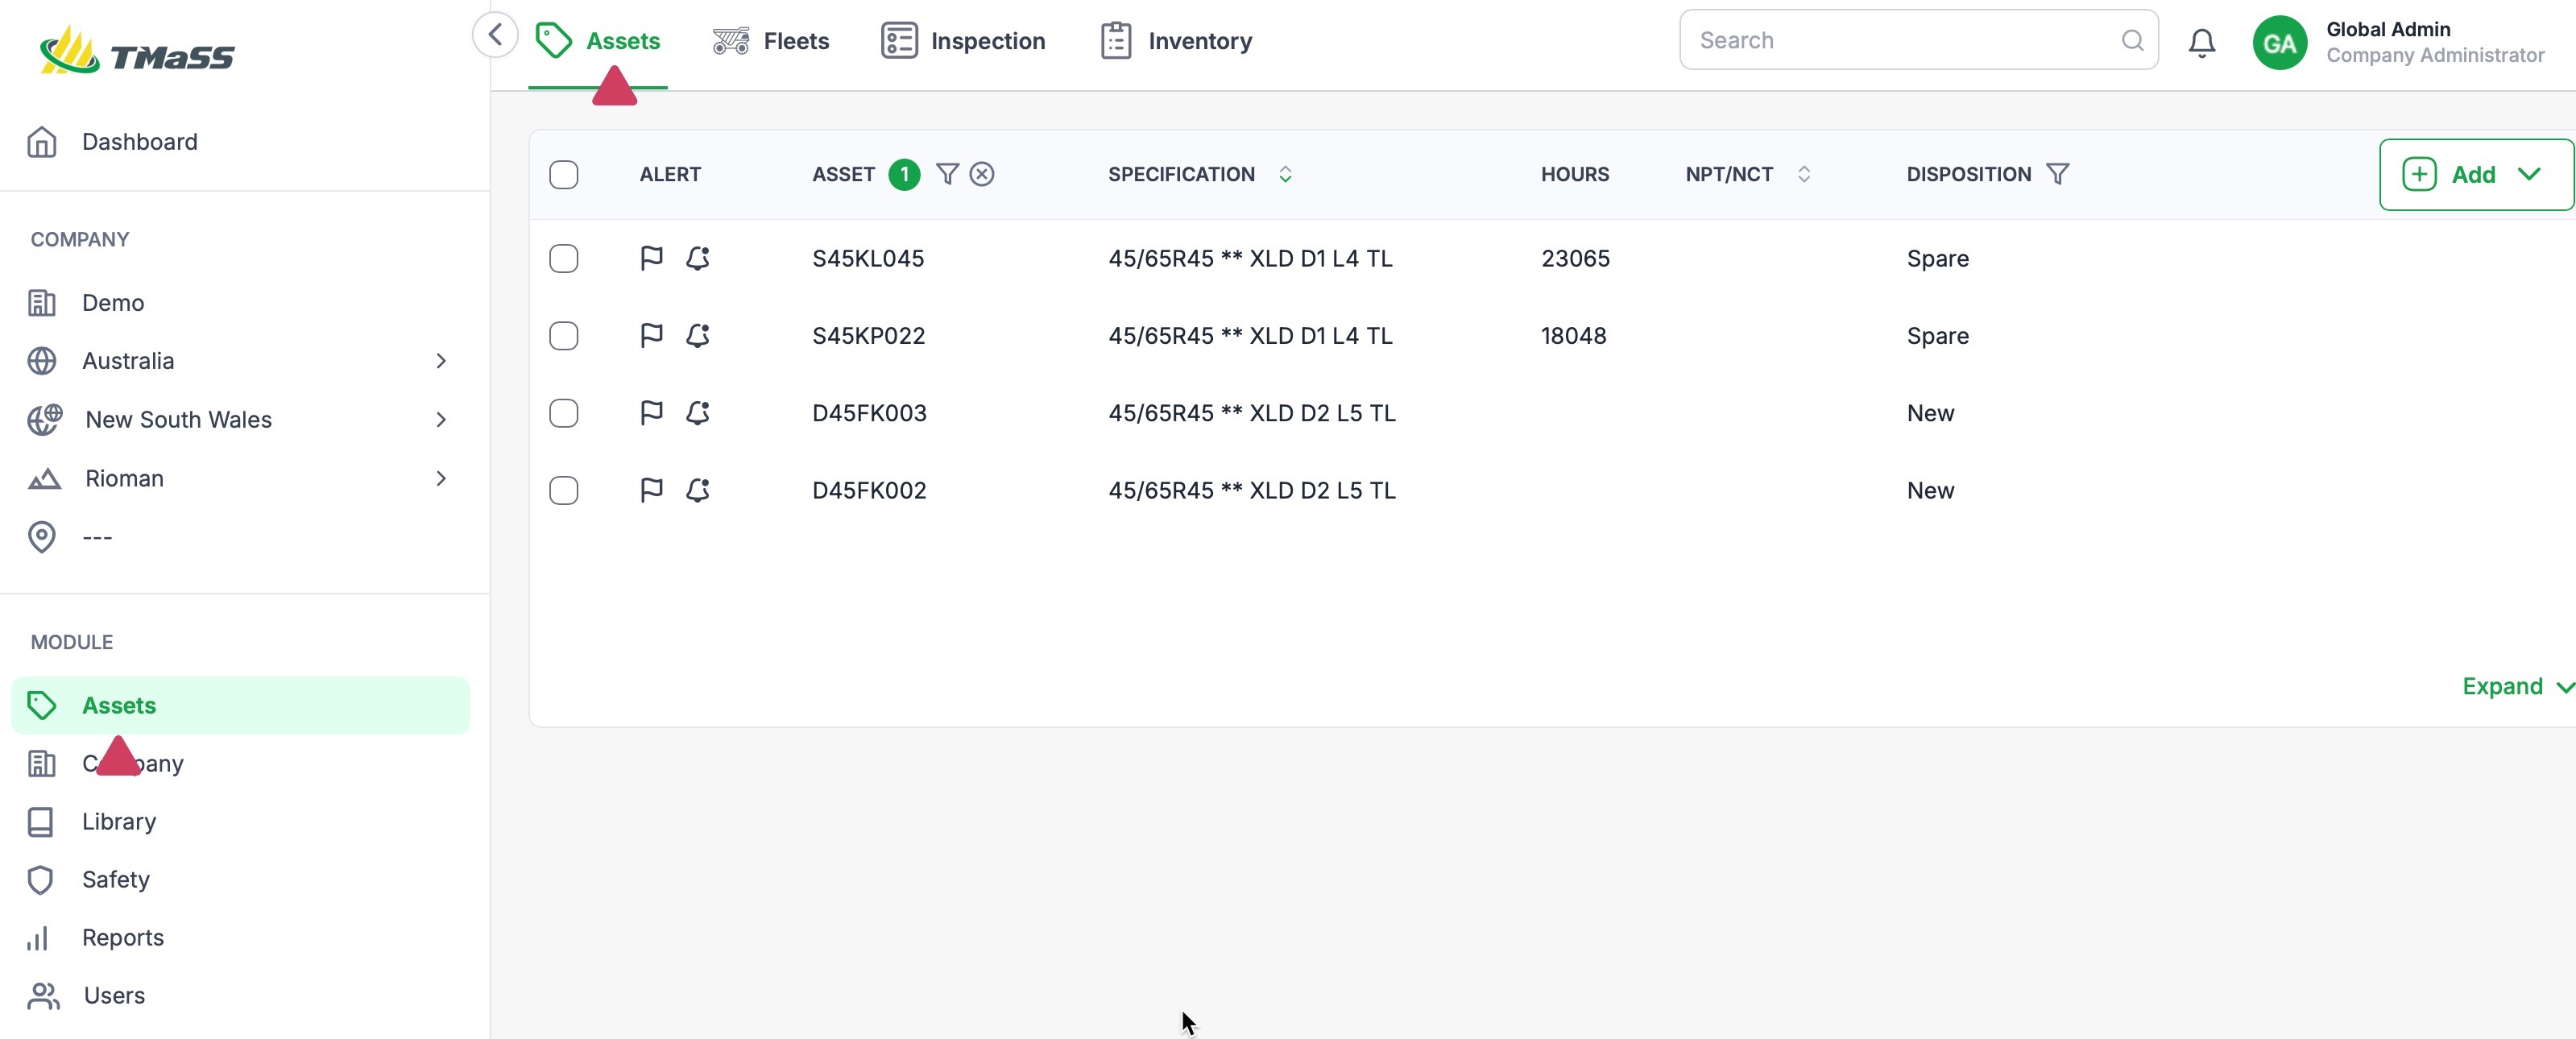This screenshot has width=2576, height=1039.
Task: Select the checkbox for asset S45KL045
Action: (x=564, y=258)
